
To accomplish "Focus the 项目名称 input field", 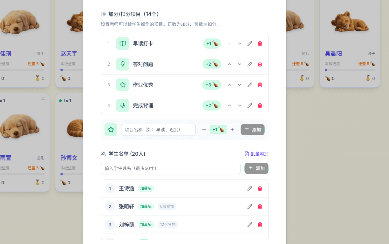I will tap(158, 130).
